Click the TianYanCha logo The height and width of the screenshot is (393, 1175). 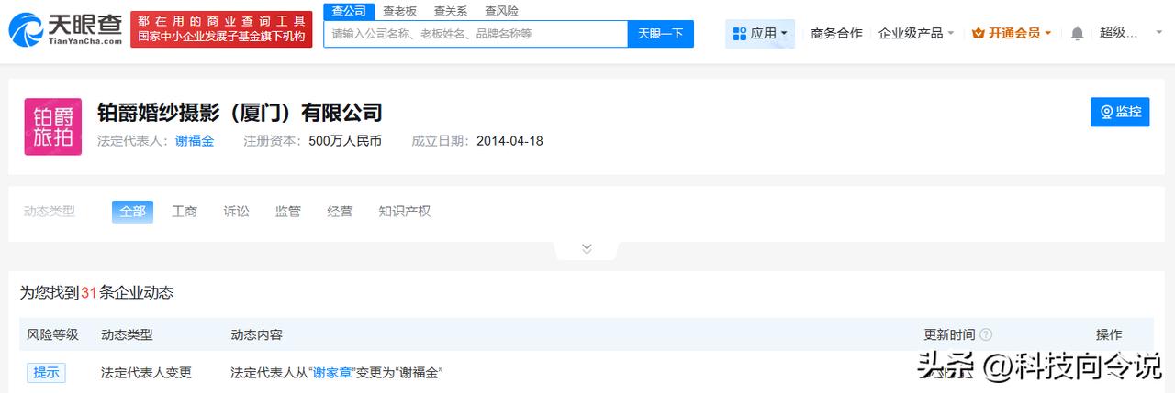pos(64,32)
